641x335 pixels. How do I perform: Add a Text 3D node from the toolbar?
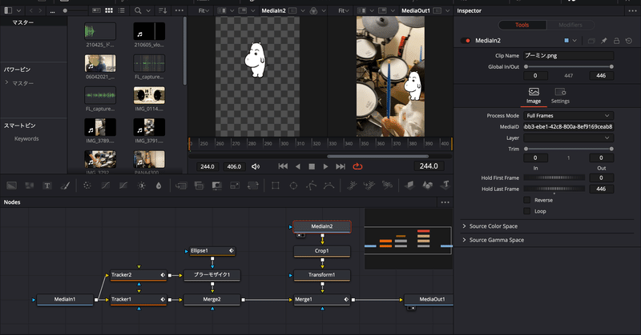[445, 185]
